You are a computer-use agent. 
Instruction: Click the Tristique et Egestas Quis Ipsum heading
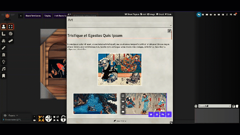tap(95, 36)
